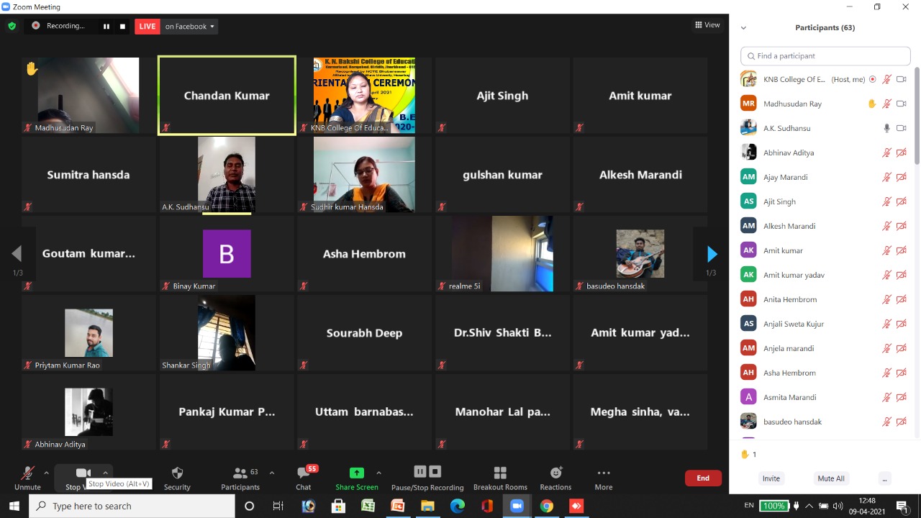The image size is (921, 518).
Task: Unmute microphone in the toolbar
Action: tap(27, 478)
